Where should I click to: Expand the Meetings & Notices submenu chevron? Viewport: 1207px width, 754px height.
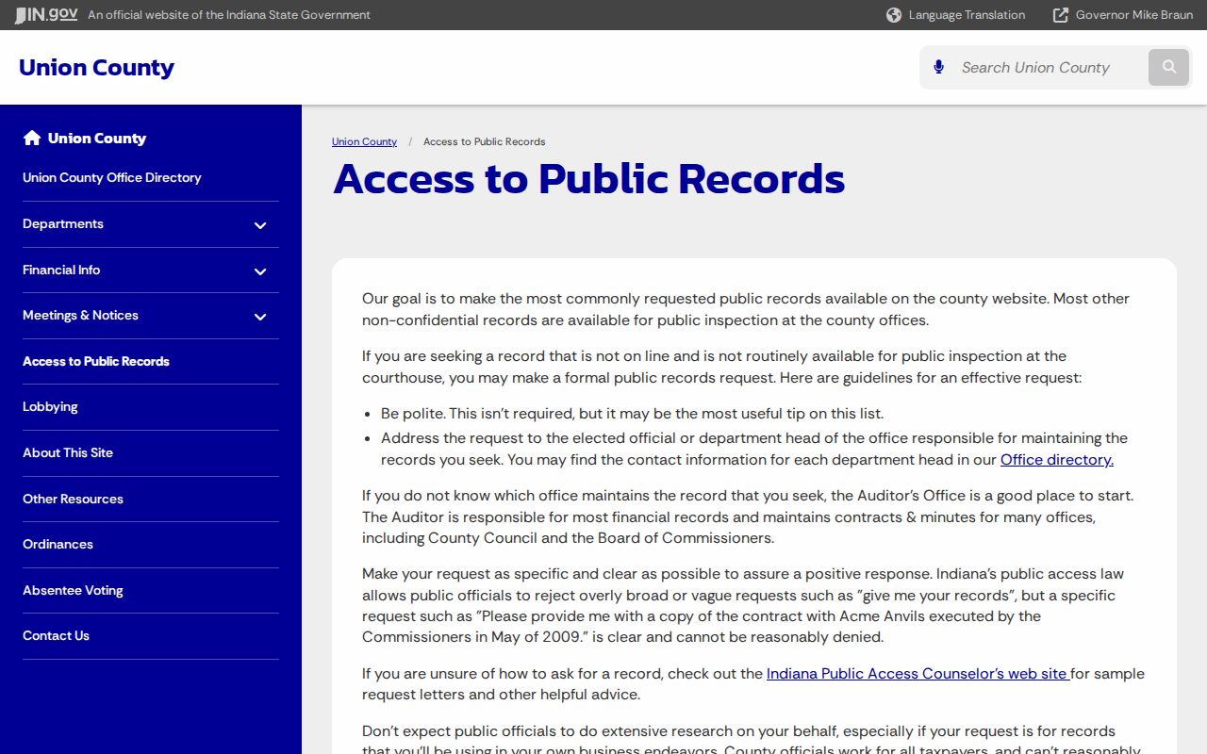pos(260,317)
